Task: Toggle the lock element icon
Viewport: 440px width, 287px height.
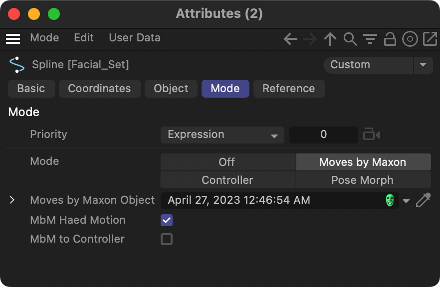Action: click(x=390, y=39)
